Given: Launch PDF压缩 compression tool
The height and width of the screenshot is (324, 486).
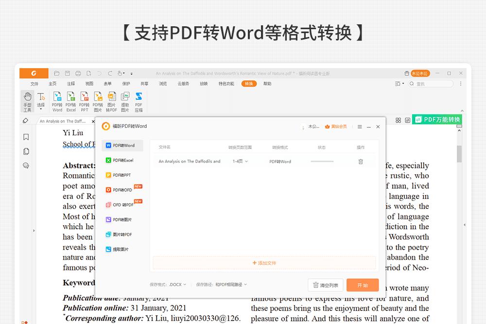Looking at the screenshot, I should pos(139,102).
